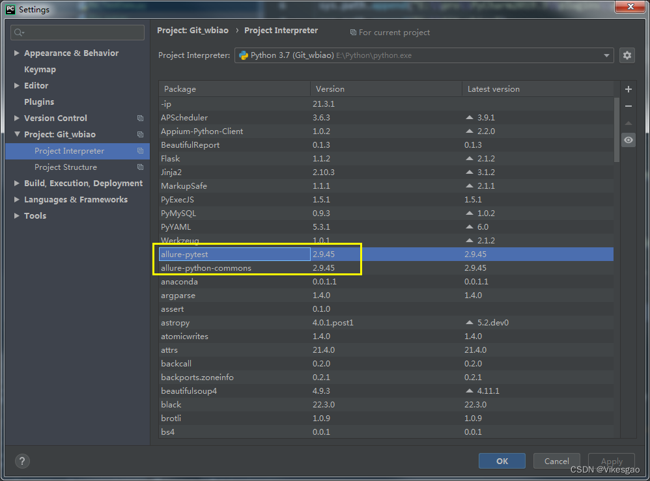Expand the Version Control section
The height and width of the screenshot is (481, 650).
[x=16, y=118]
